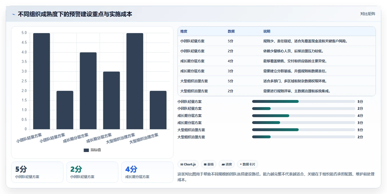The image size is (387, 194).
Task: Open the blue 4分 成长期分层方案 data card
Action: [147, 172]
